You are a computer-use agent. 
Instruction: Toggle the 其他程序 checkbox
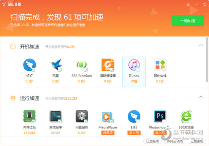pos(60,121)
